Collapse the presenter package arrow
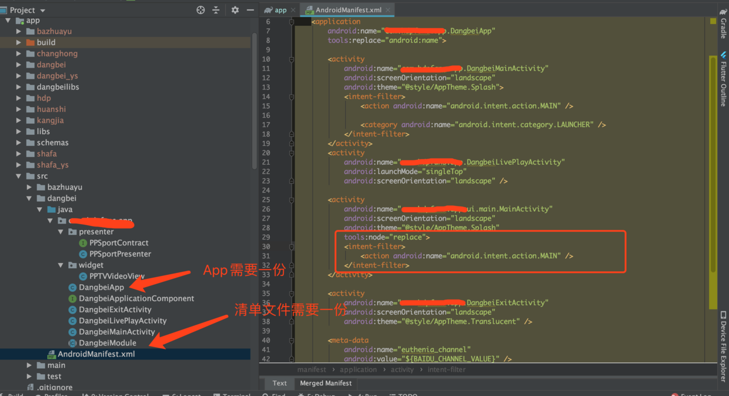729x396 pixels. (x=61, y=232)
